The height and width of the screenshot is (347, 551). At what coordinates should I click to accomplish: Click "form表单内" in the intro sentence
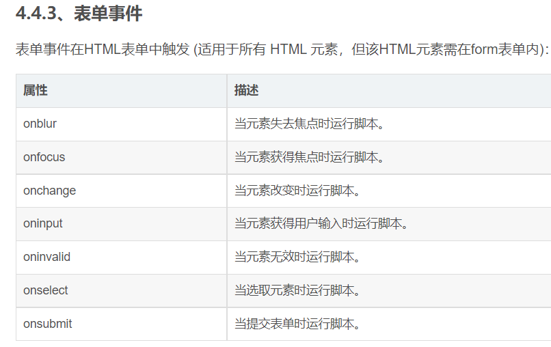[505, 49]
